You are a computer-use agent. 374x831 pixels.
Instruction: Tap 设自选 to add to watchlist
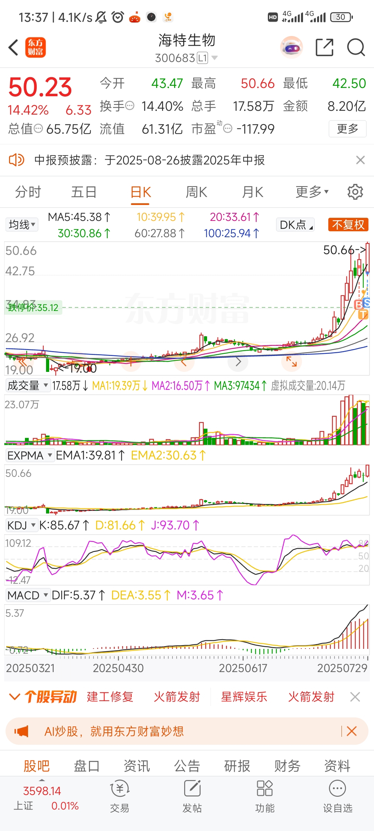coord(338,796)
